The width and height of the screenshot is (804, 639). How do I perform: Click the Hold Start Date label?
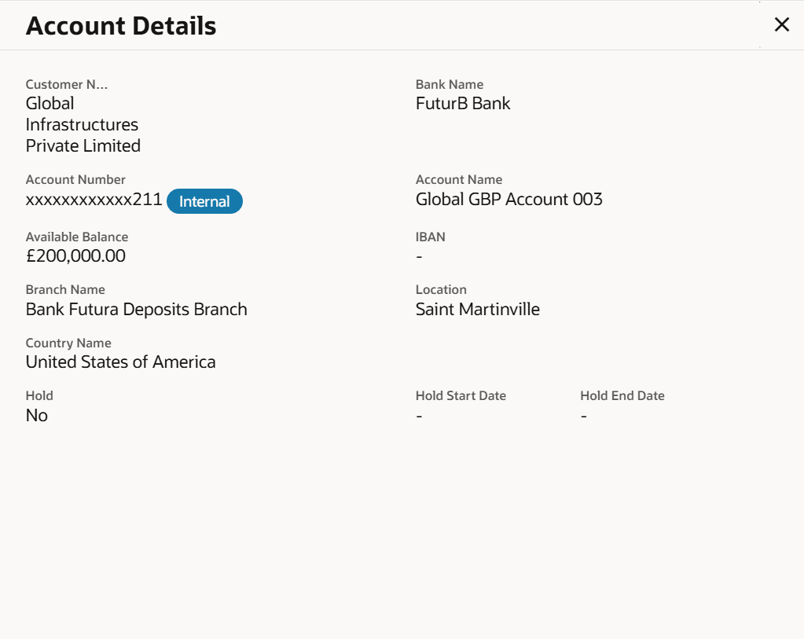pos(461,396)
